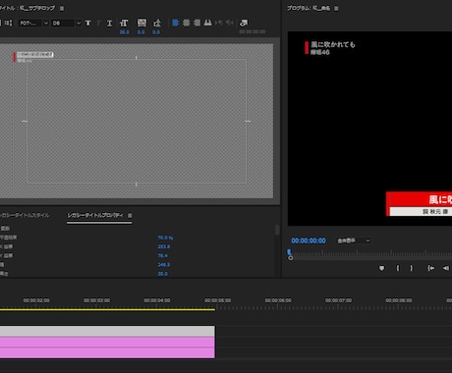Click the width value 246.5
The width and height of the screenshot is (452, 373).
[x=164, y=265]
